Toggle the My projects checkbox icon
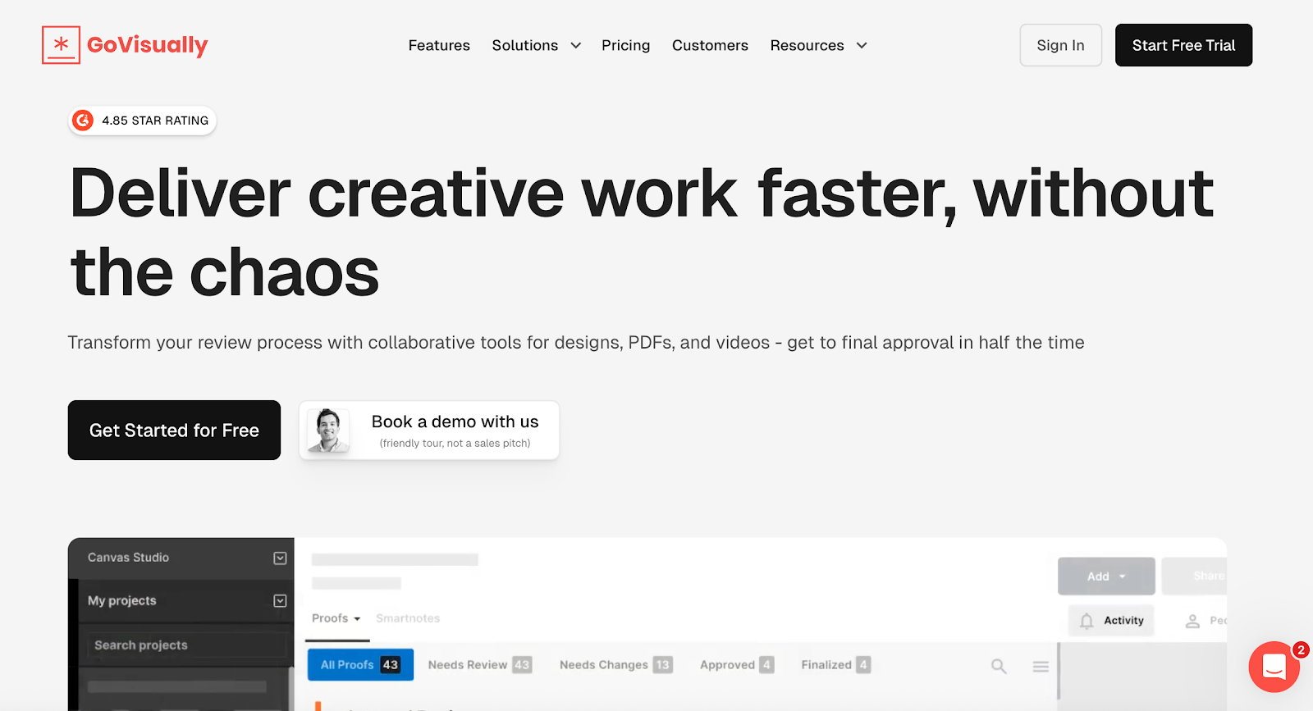Image resolution: width=1313 pixels, height=711 pixels. click(x=280, y=601)
